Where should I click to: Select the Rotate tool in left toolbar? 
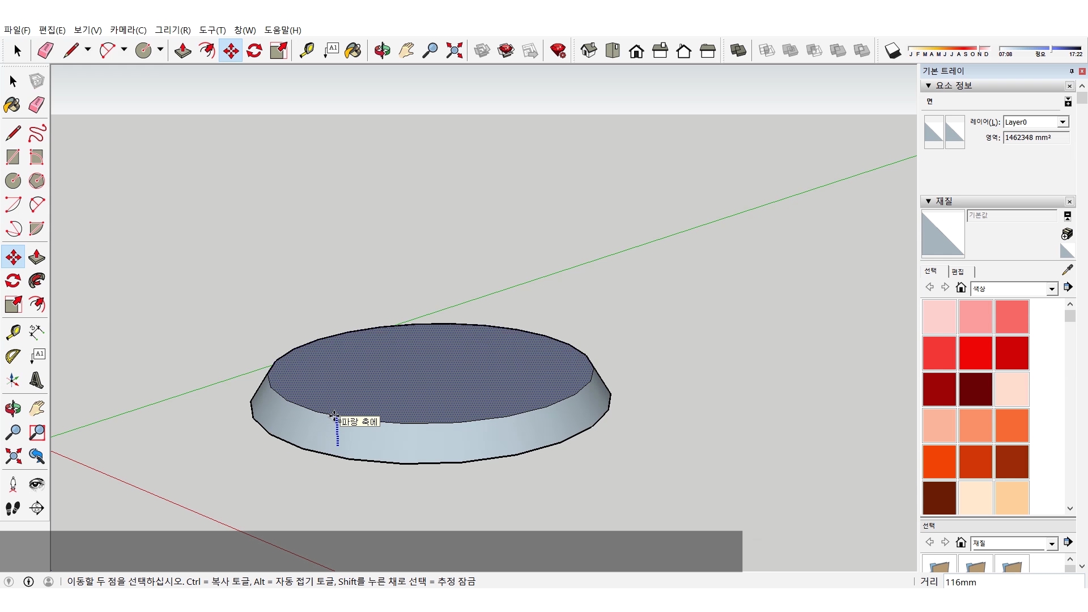(12, 280)
